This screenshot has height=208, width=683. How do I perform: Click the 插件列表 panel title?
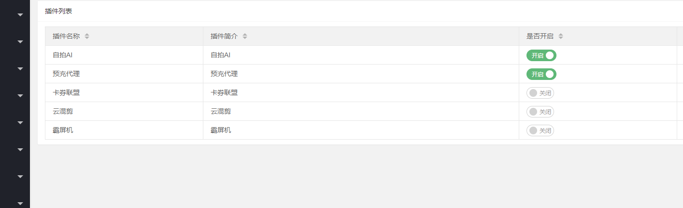pos(58,11)
